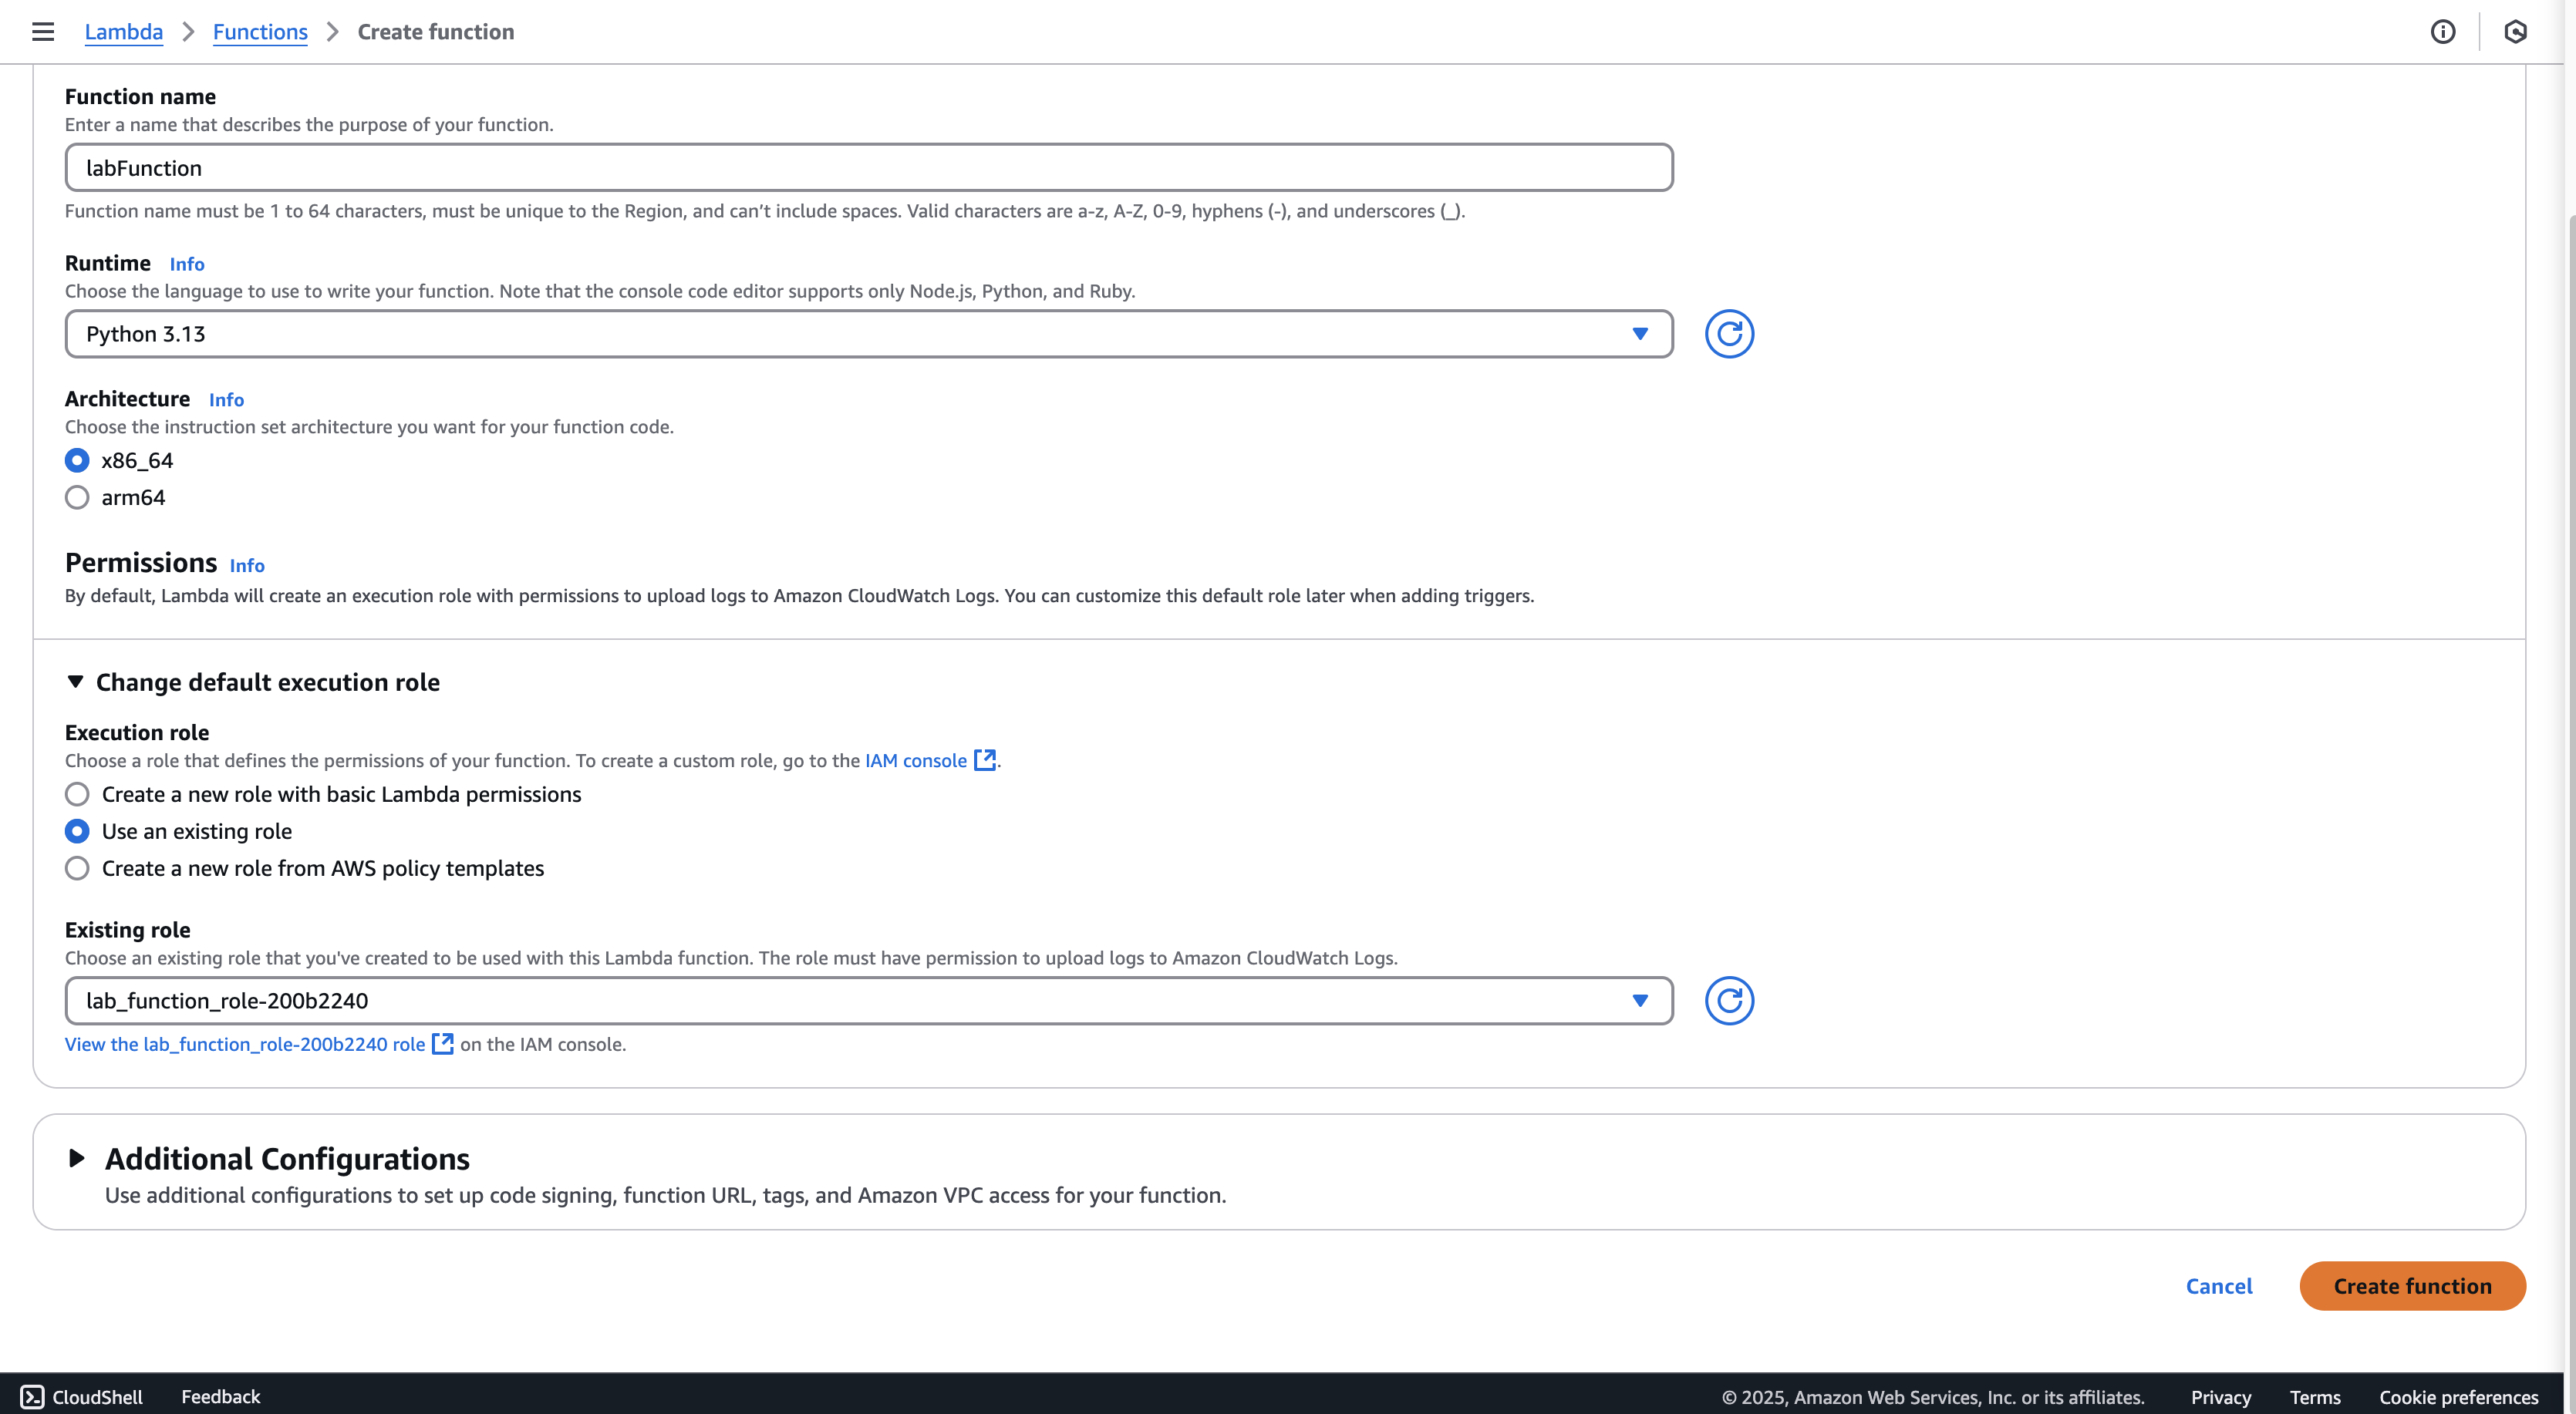
Task: Open the hamburger navigation menu
Action: pyautogui.click(x=43, y=31)
